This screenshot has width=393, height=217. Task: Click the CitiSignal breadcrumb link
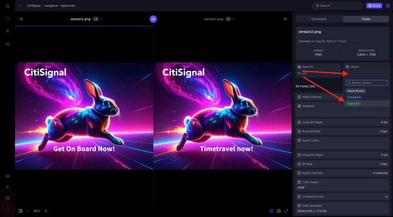34,6
